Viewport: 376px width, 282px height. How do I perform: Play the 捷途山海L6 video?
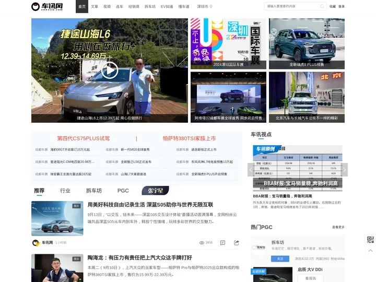point(110,70)
